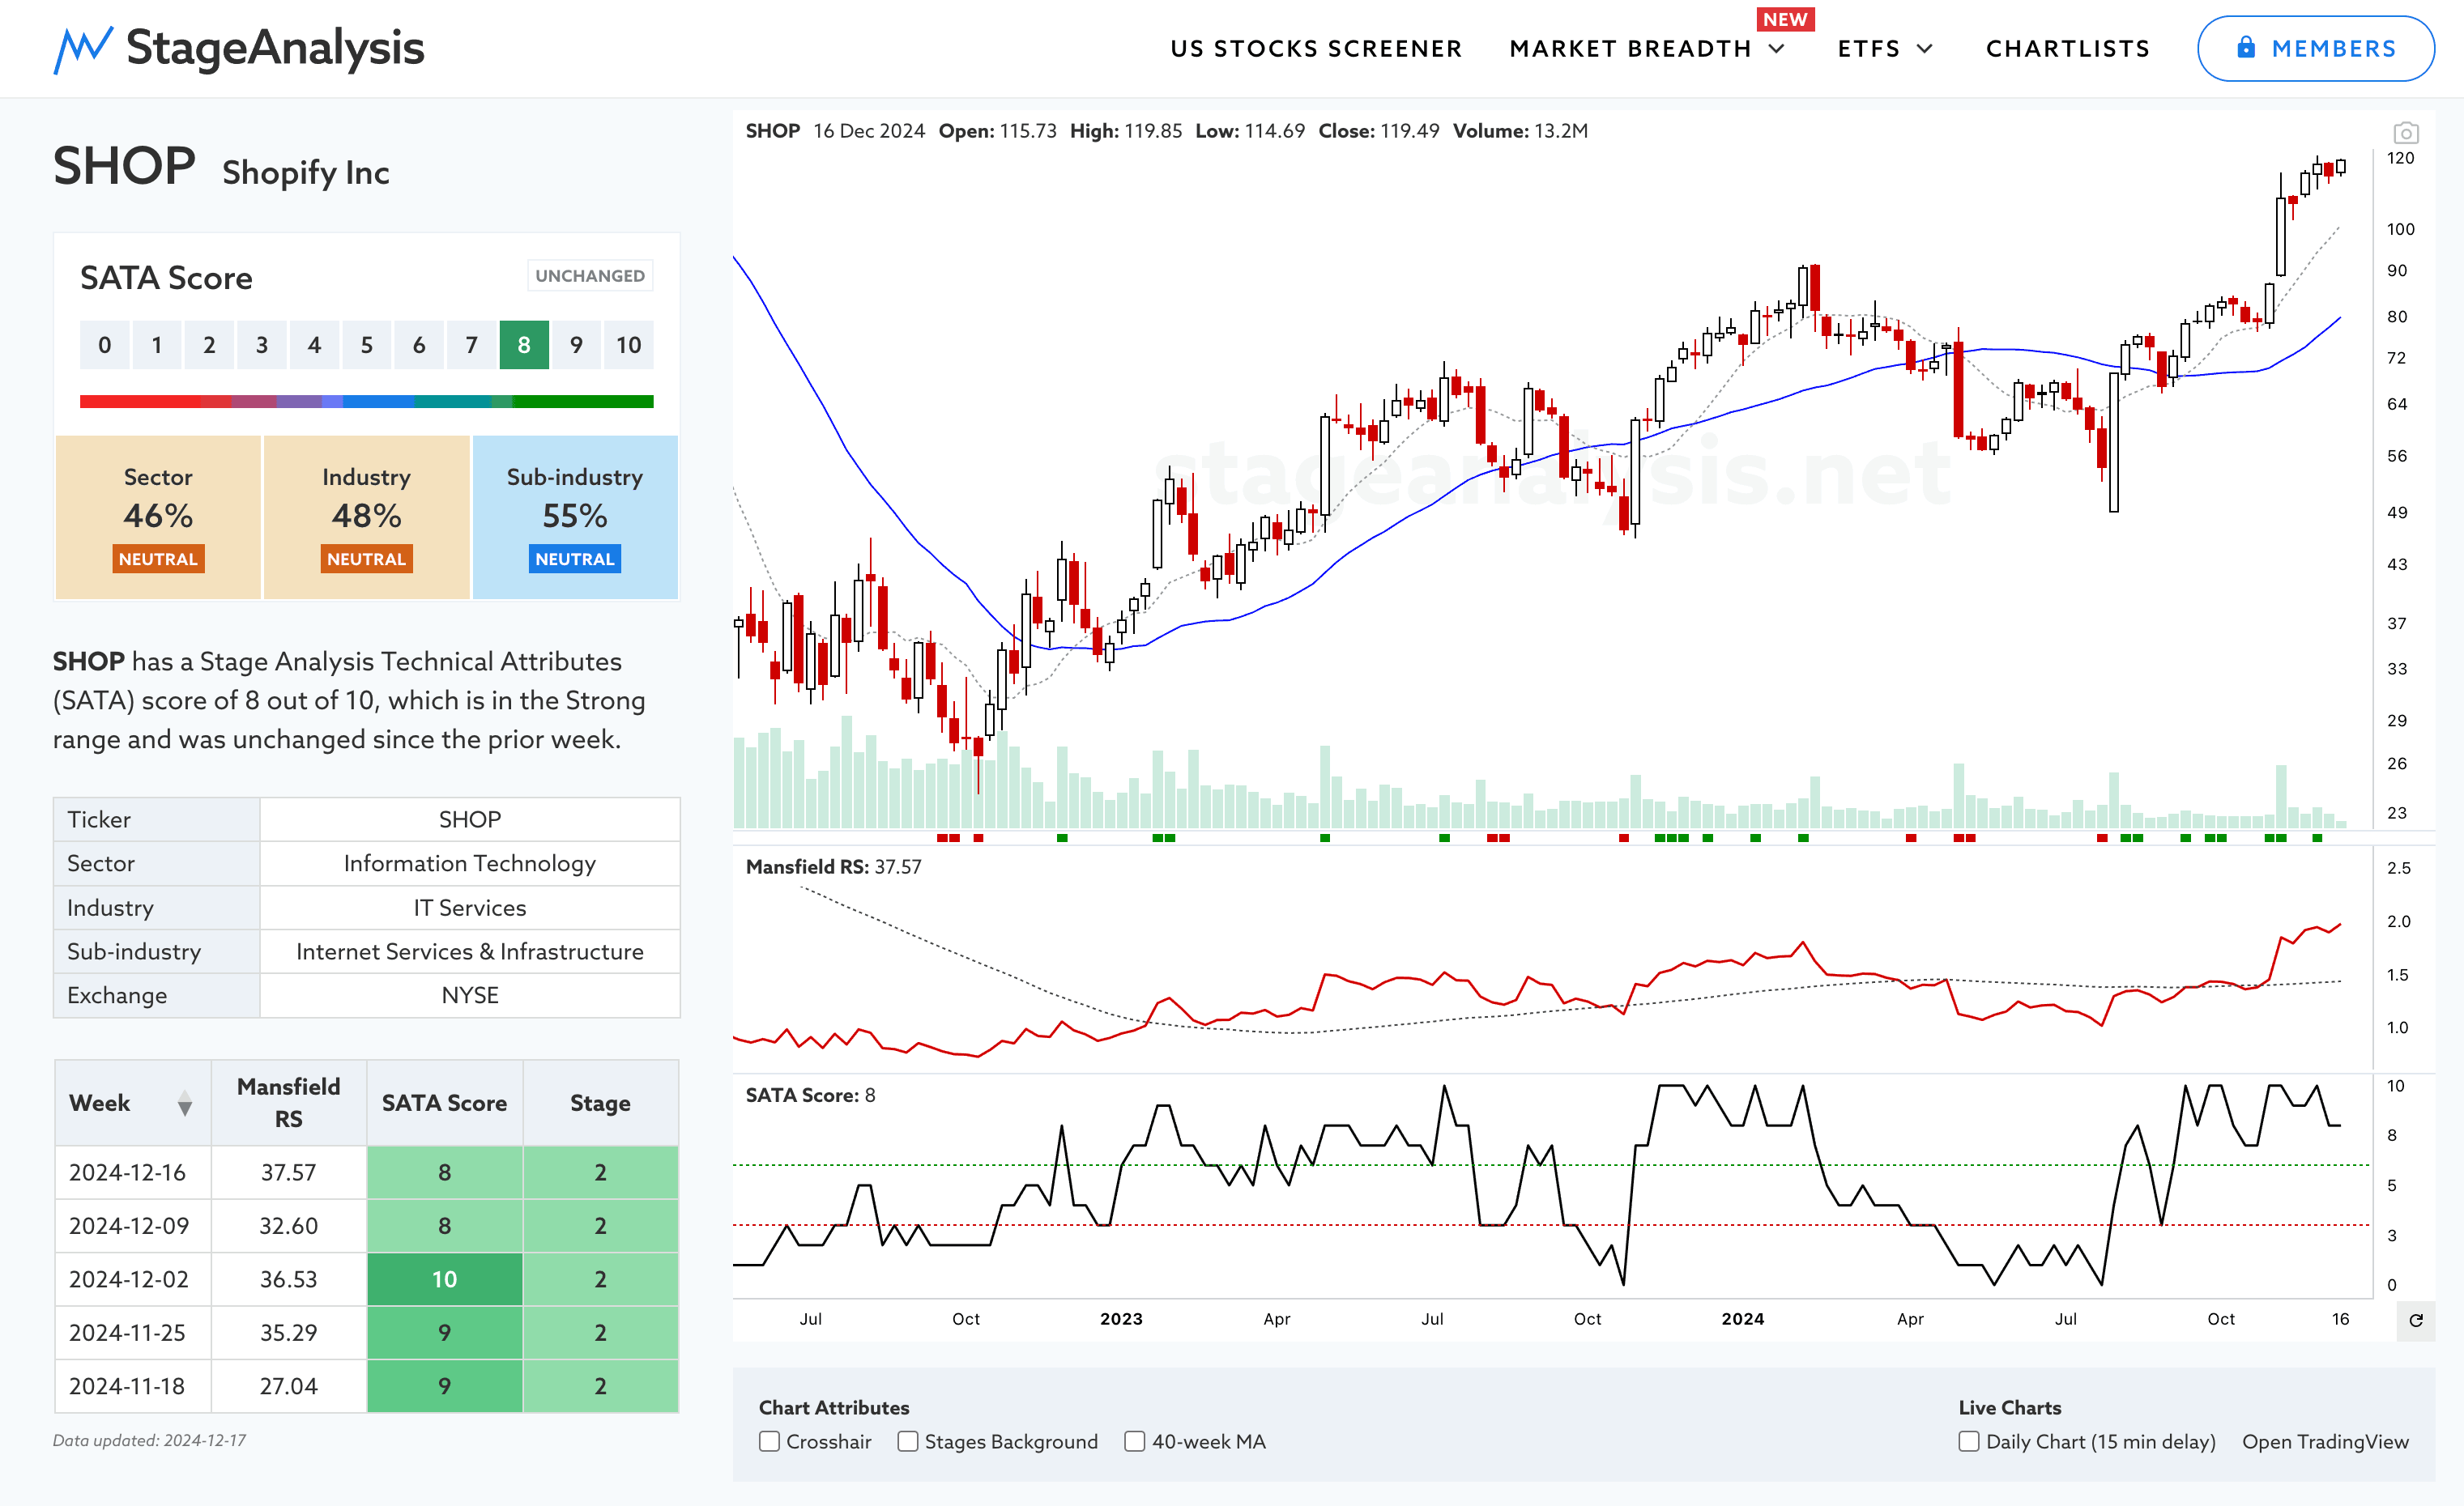This screenshot has width=2464, height=1506.
Task: Click score number 0 in SATA scale
Action: tap(105, 345)
